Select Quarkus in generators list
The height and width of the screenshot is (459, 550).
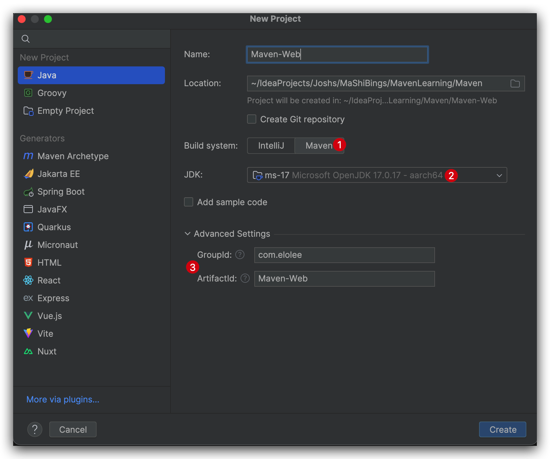pos(91,227)
